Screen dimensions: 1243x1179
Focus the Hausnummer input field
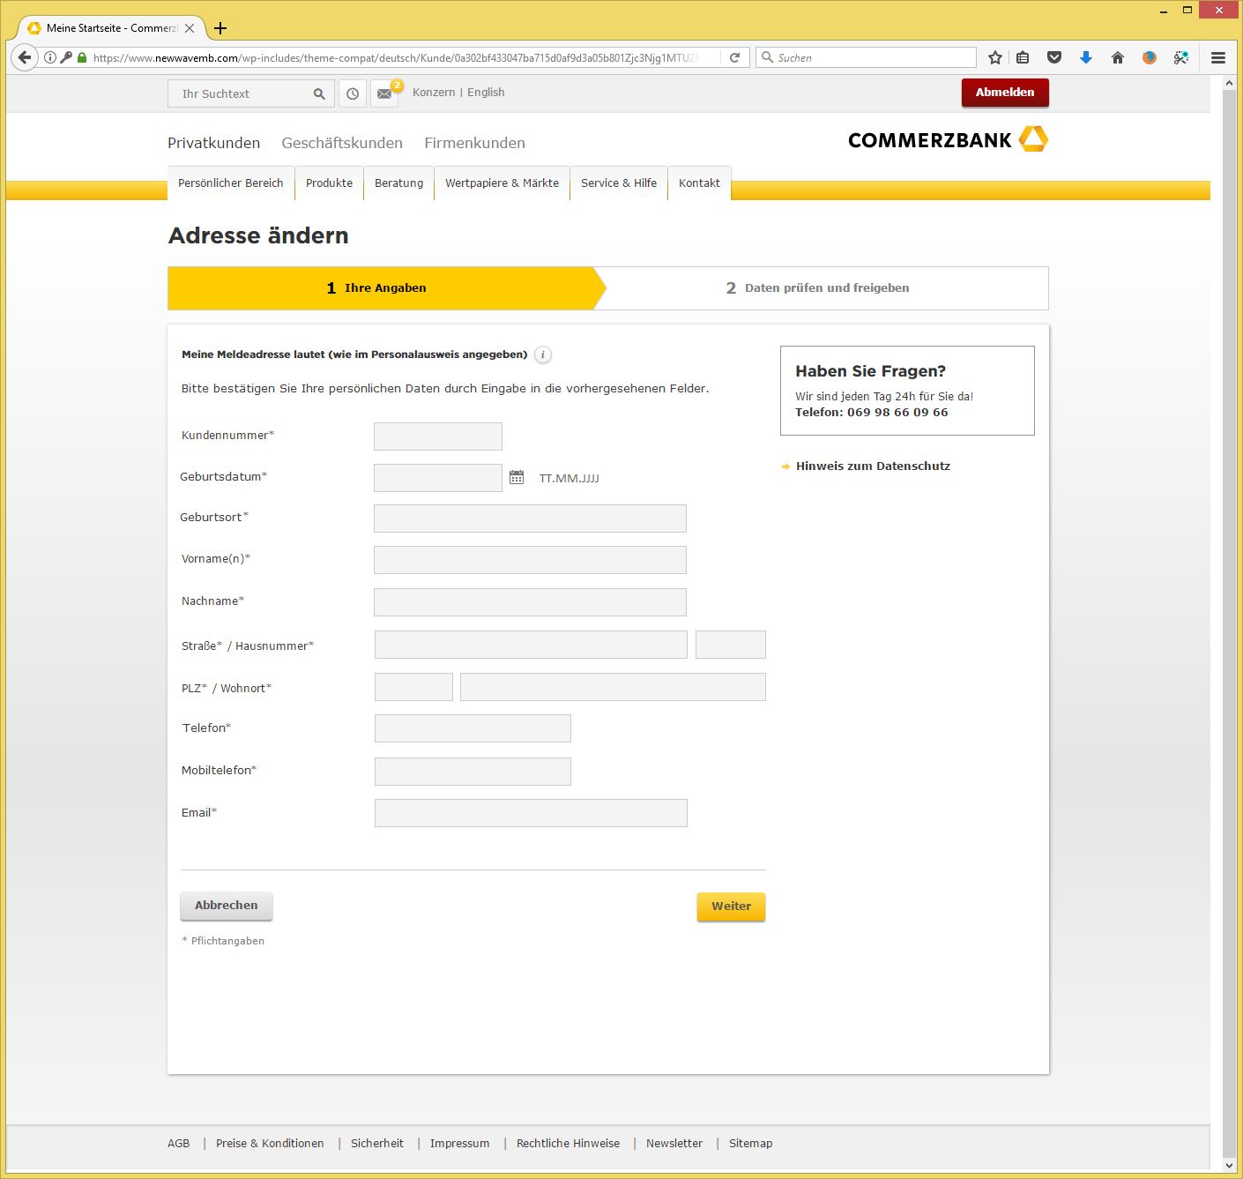coord(731,645)
